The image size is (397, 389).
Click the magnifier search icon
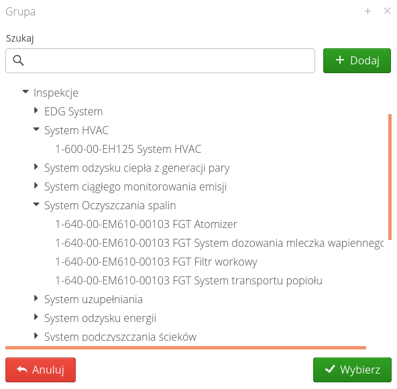point(18,60)
